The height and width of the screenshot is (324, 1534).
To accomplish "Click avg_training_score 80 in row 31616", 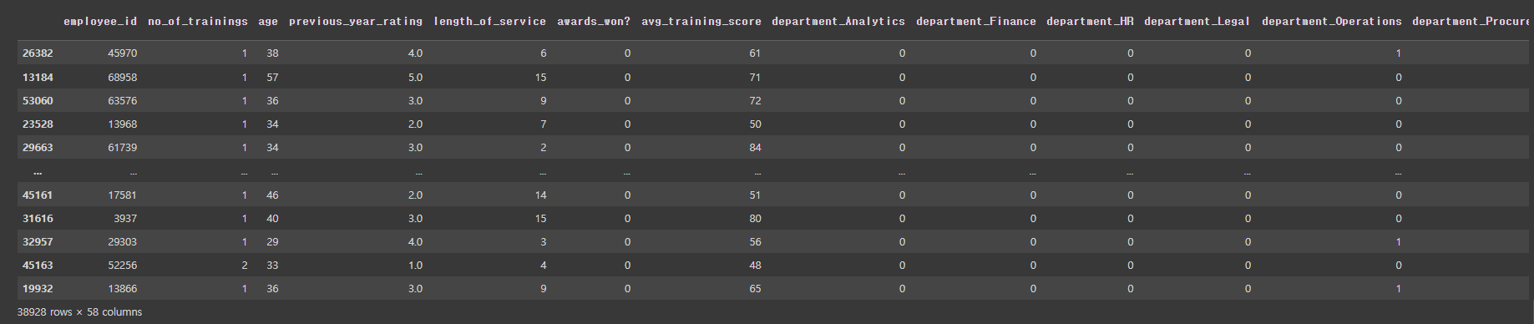I will point(755,218).
